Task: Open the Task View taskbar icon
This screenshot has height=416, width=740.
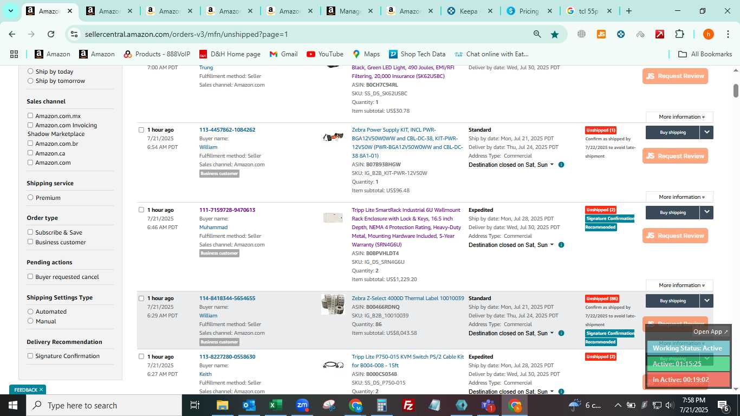Action: pyautogui.click(x=195, y=405)
